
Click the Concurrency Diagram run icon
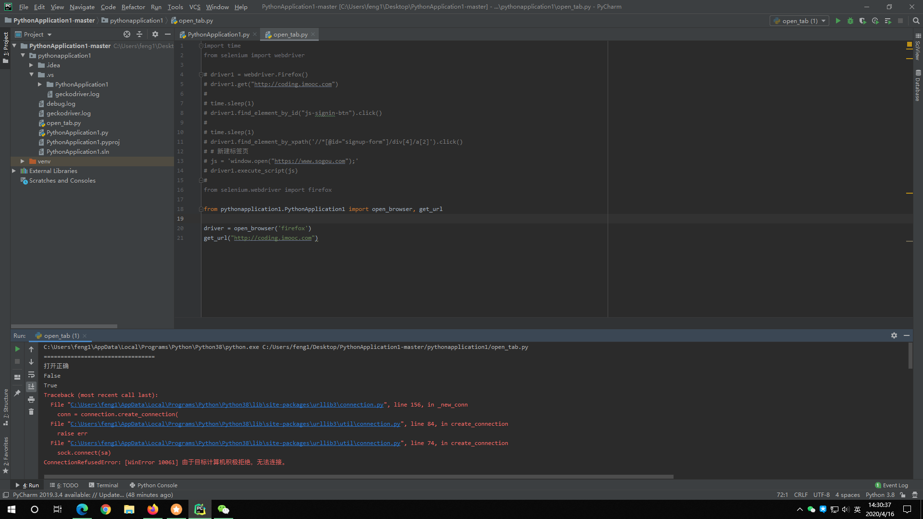click(888, 21)
